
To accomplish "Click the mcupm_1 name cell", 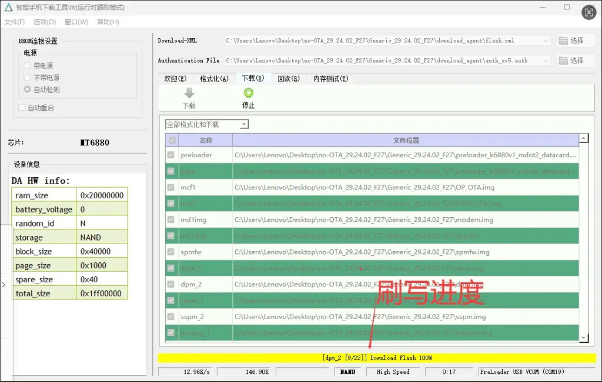I will pyautogui.click(x=205, y=333).
